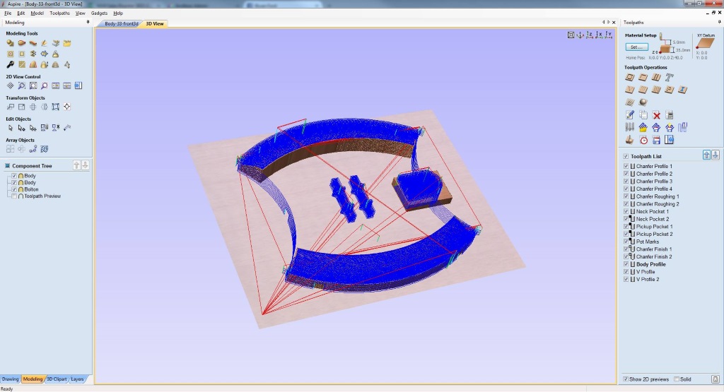Click the edit toolpath pencil icon
Viewport: 724px width, 392px height.
pos(630,114)
